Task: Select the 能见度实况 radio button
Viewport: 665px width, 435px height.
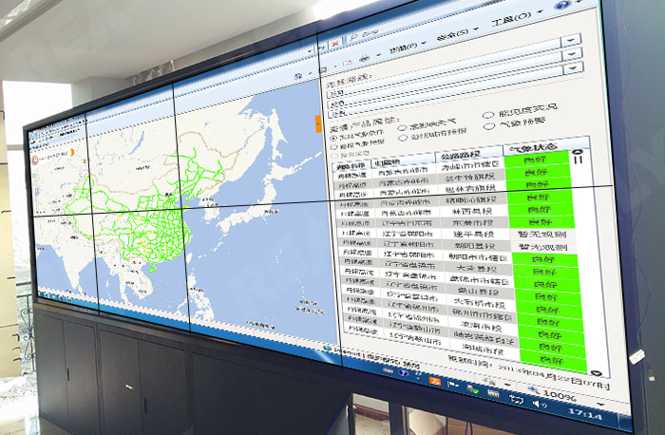Action: click(487, 115)
